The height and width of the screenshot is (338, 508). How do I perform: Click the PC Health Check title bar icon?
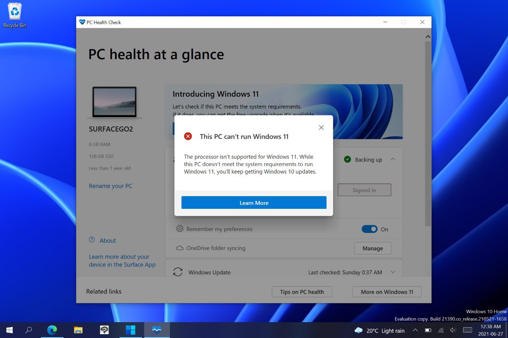pos(82,22)
